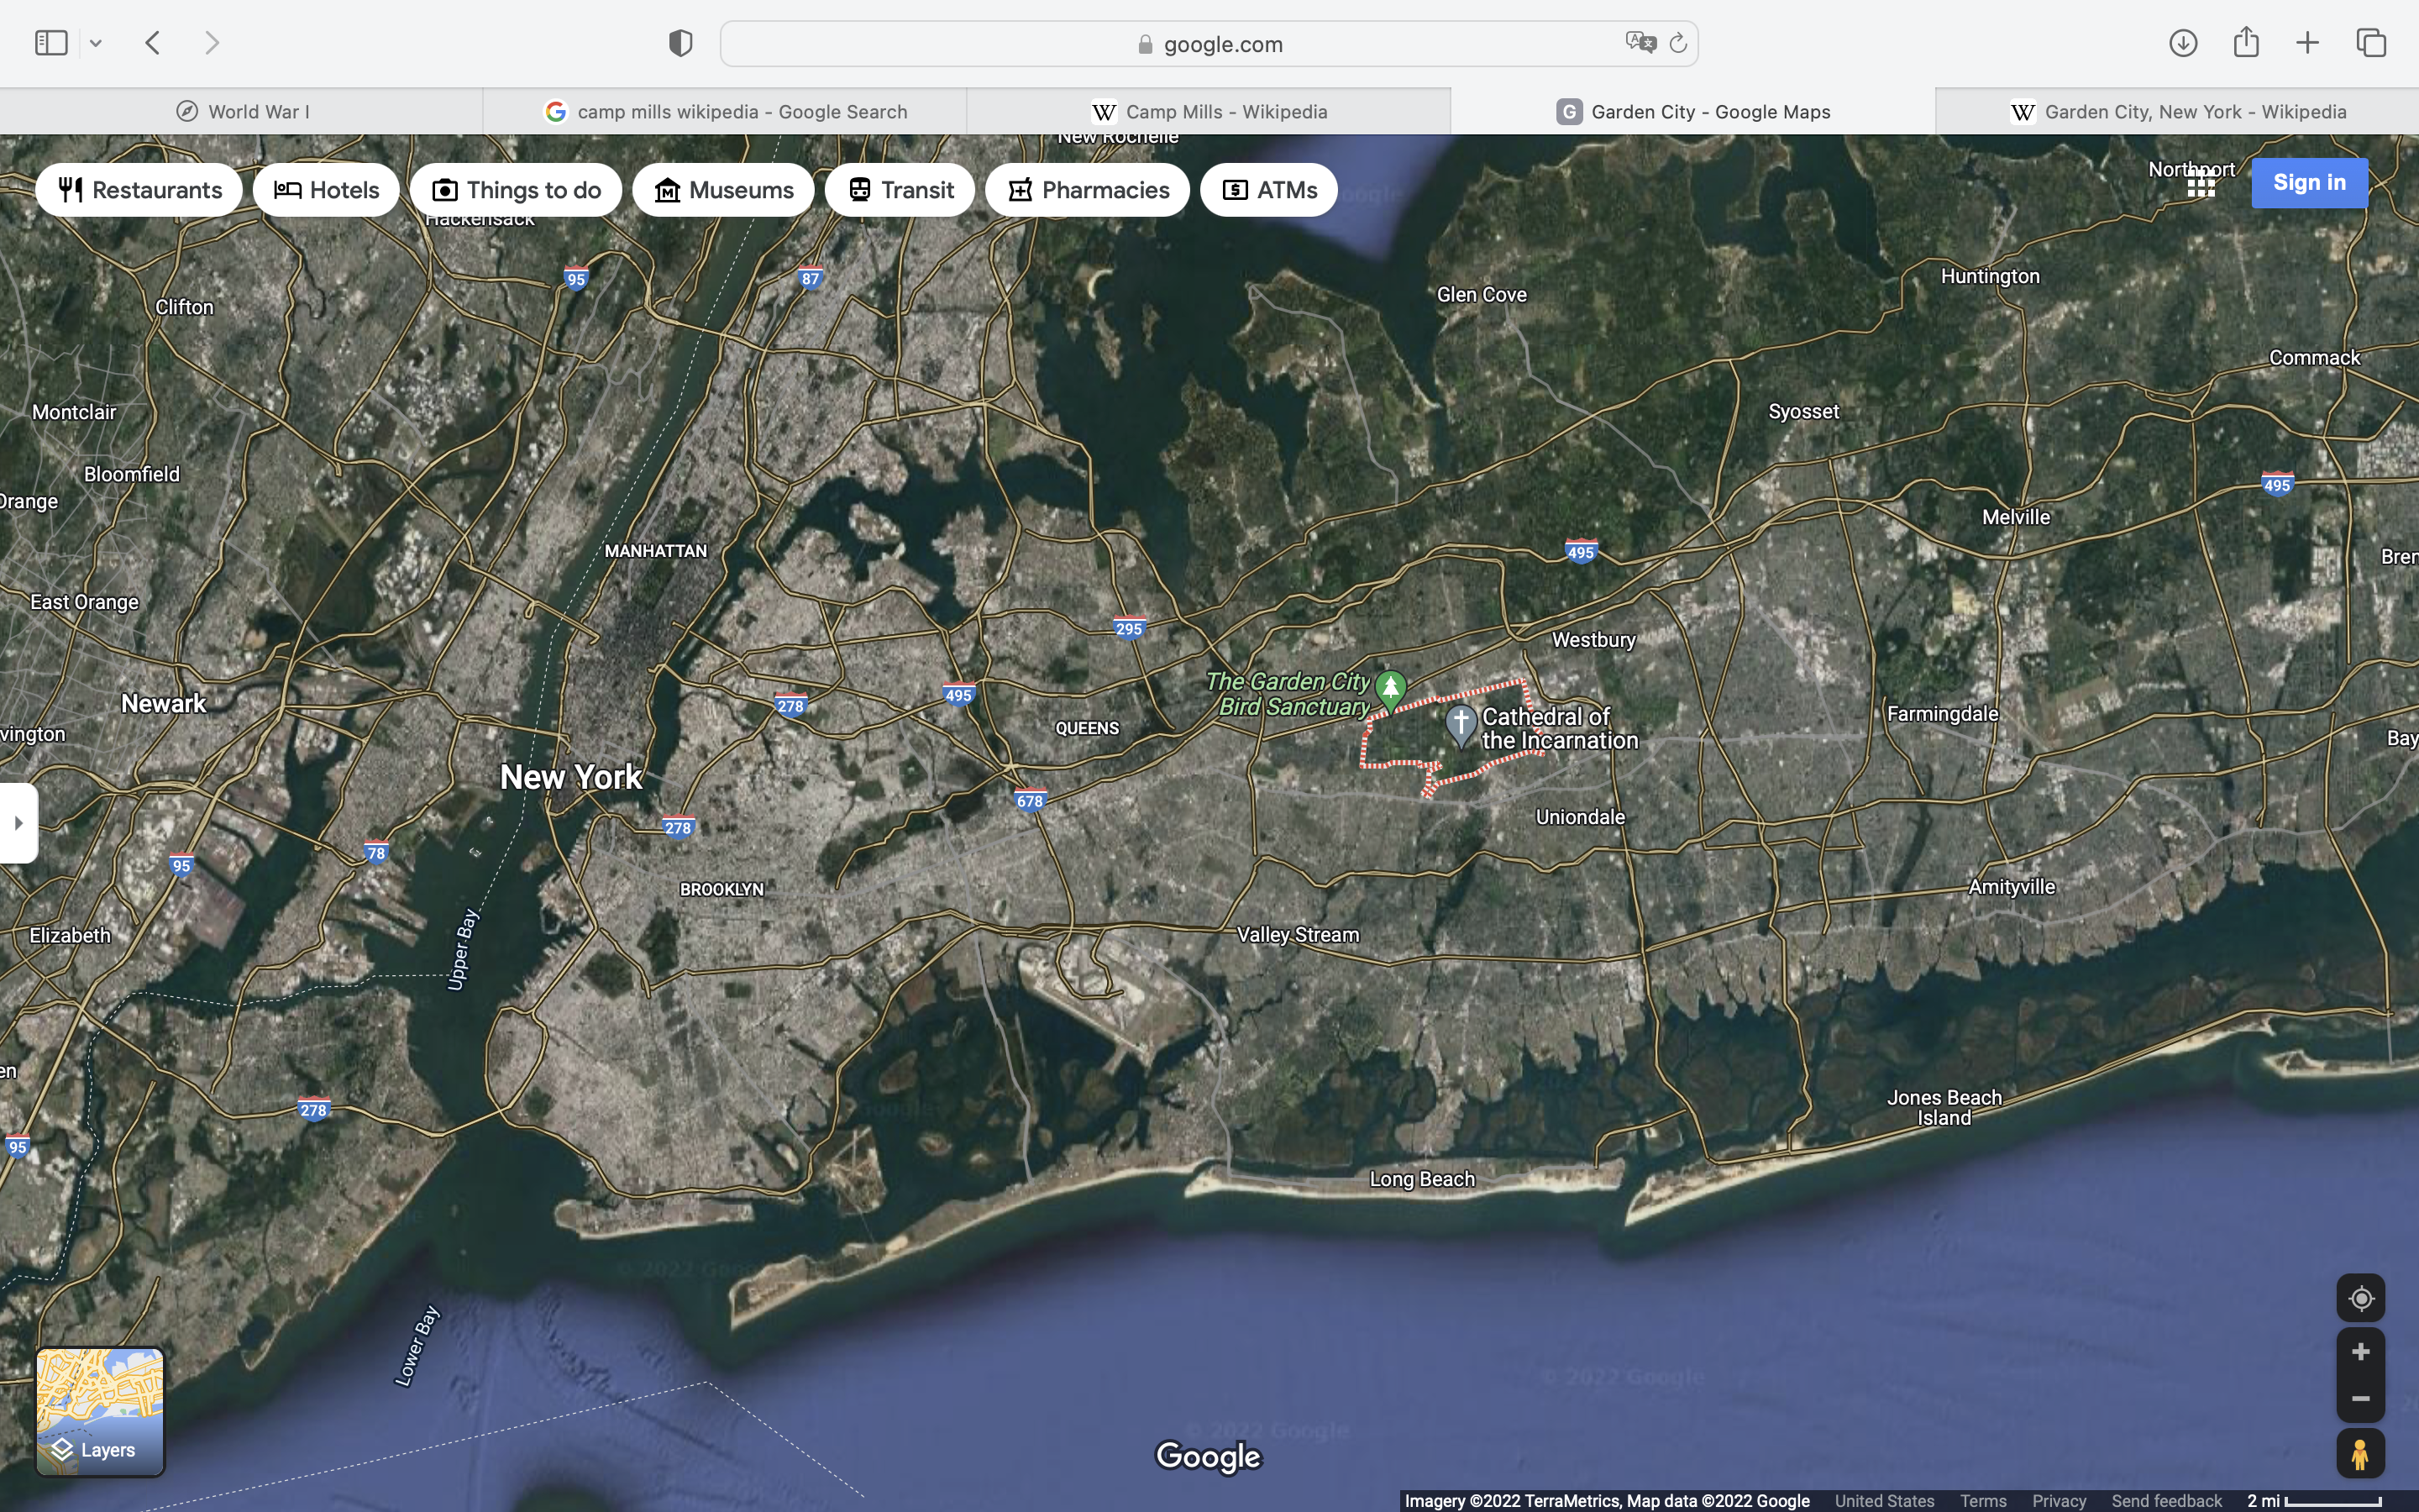Open the privacy report shield icon
This screenshot has width=2419, height=1512.
(x=680, y=43)
